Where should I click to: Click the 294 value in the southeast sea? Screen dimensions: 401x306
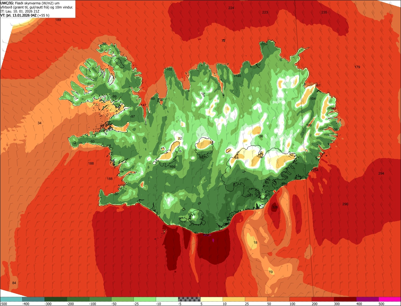tap(381, 173)
